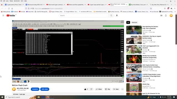The height and width of the screenshot is (99, 177).
Task: Open the Atomic Dog video thumbnail
Action: point(134,87)
